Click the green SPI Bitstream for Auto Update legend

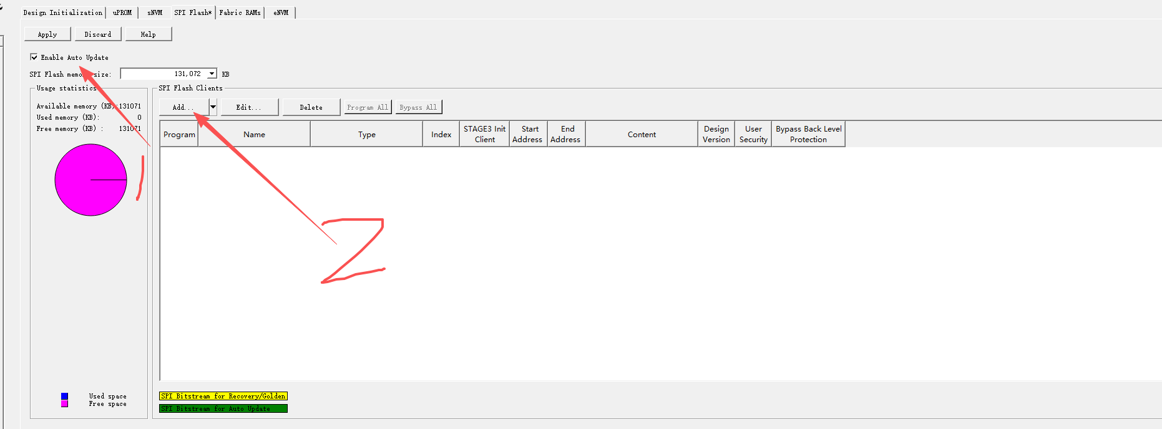click(x=223, y=408)
